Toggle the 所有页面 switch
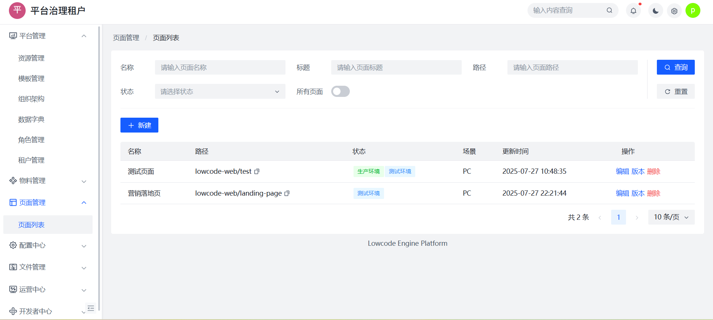 (x=340, y=91)
